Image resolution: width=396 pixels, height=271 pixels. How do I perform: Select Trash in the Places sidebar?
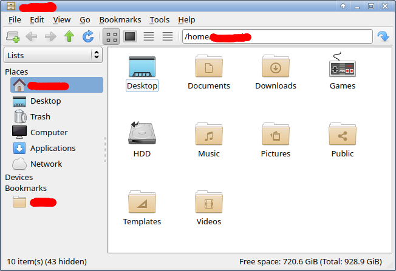coord(39,116)
